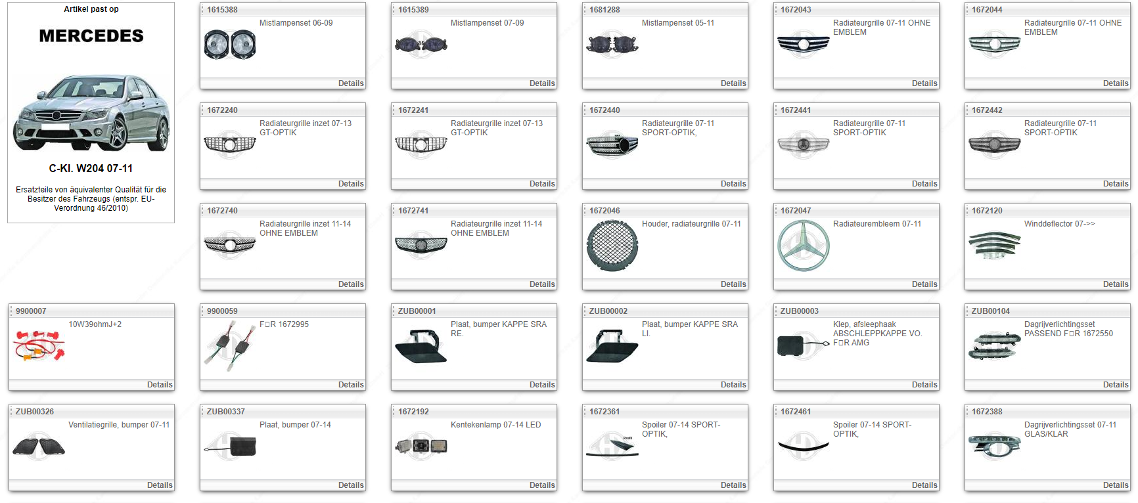Select GT-OPTIK grille image for 1672240
Screen dimensions: 1138x503
pos(230,145)
